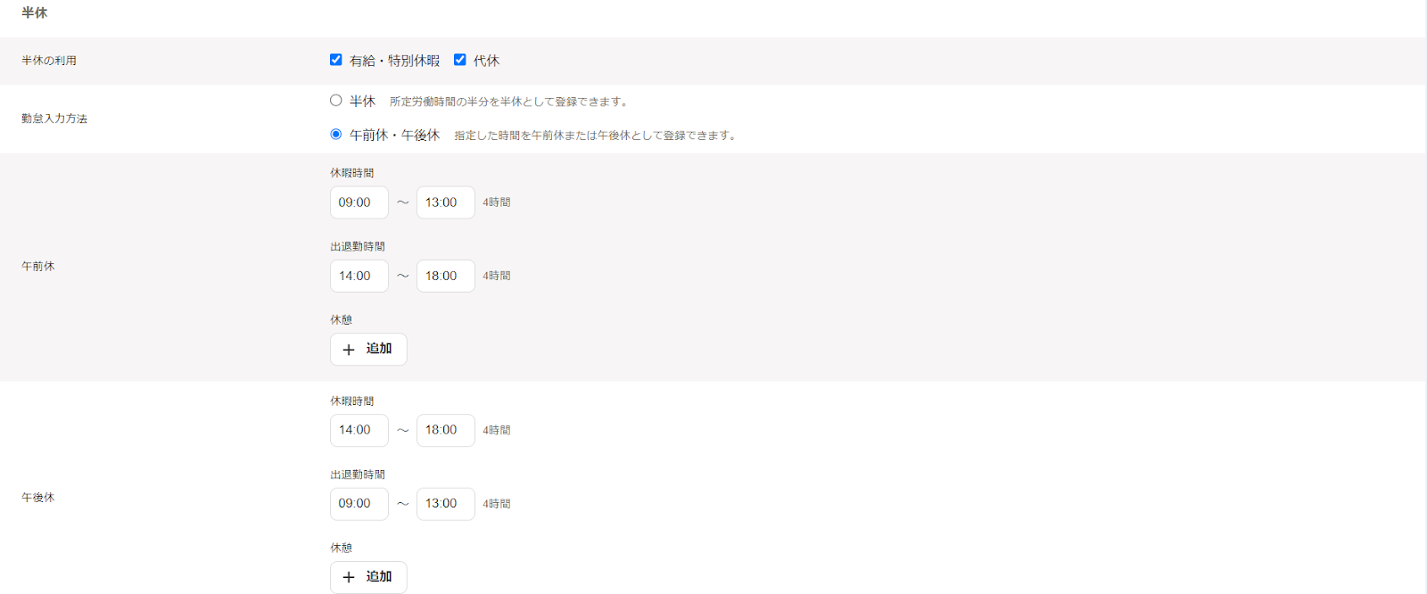This screenshot has height=594, width=1427.
Task: Click the 半休の利用 row label
Action: (49, 61)
